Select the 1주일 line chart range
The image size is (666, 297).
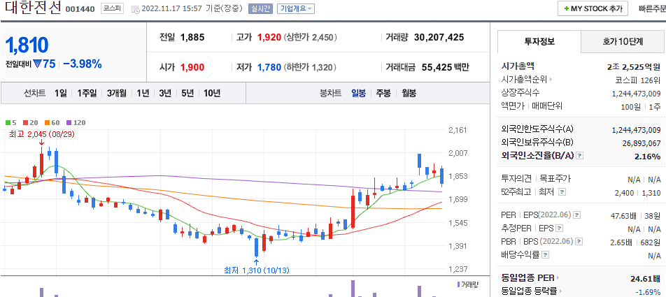(87, 94)
